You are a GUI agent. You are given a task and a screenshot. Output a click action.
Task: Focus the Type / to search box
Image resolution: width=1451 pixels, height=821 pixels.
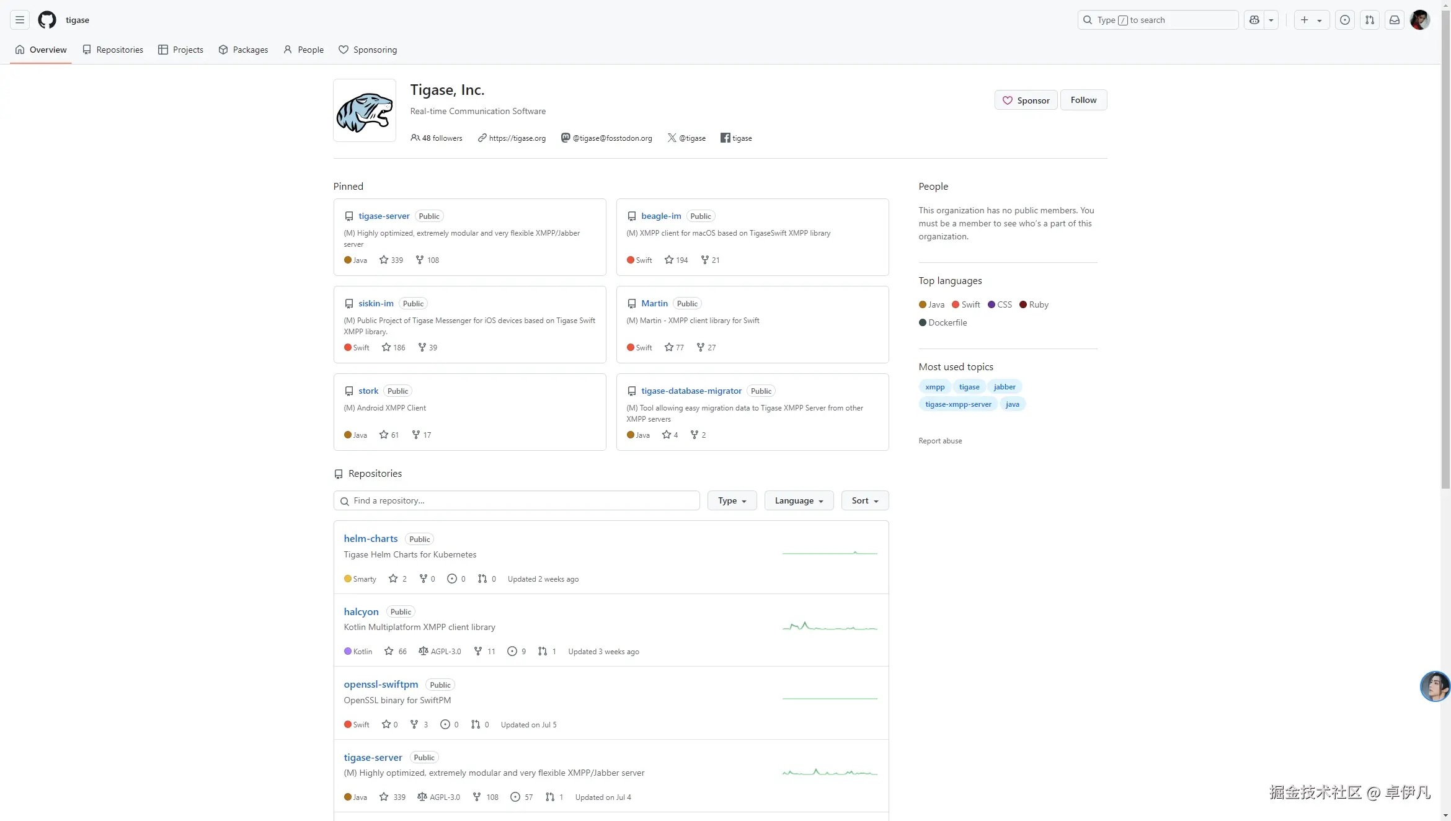[1158, 20]
